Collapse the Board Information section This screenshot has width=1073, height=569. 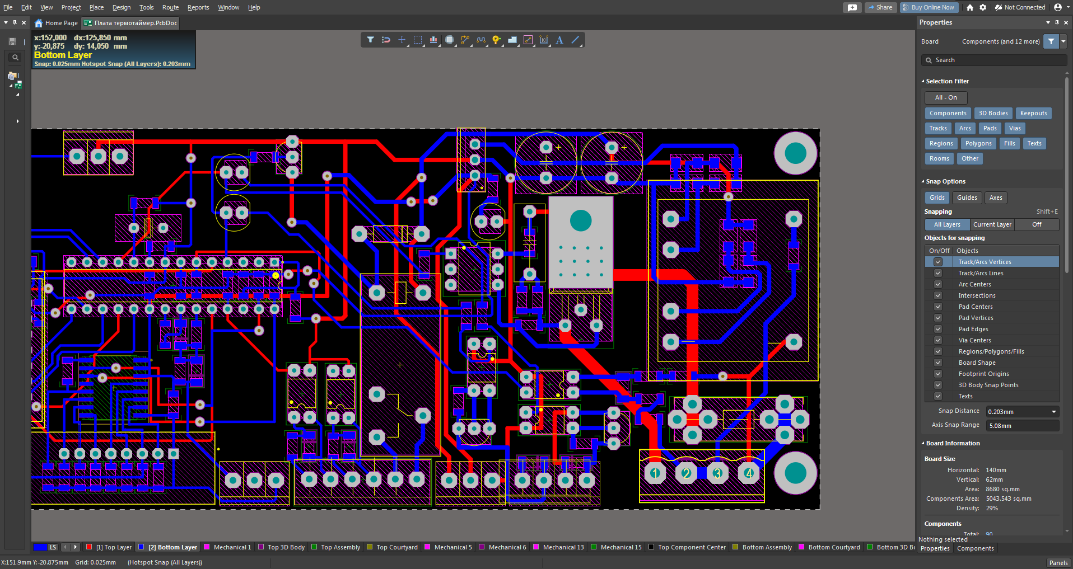coord(923,443)
